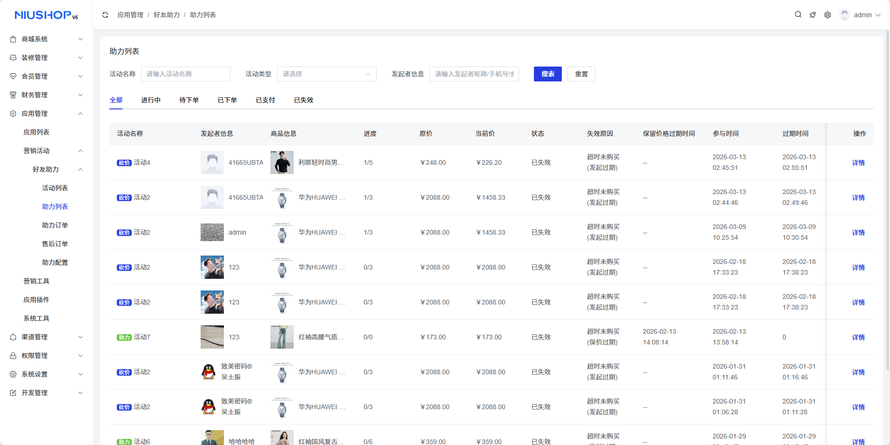Select 助力订单 in the sidebar
This screenshot has height=445, width=890.
tap(55, 225)
